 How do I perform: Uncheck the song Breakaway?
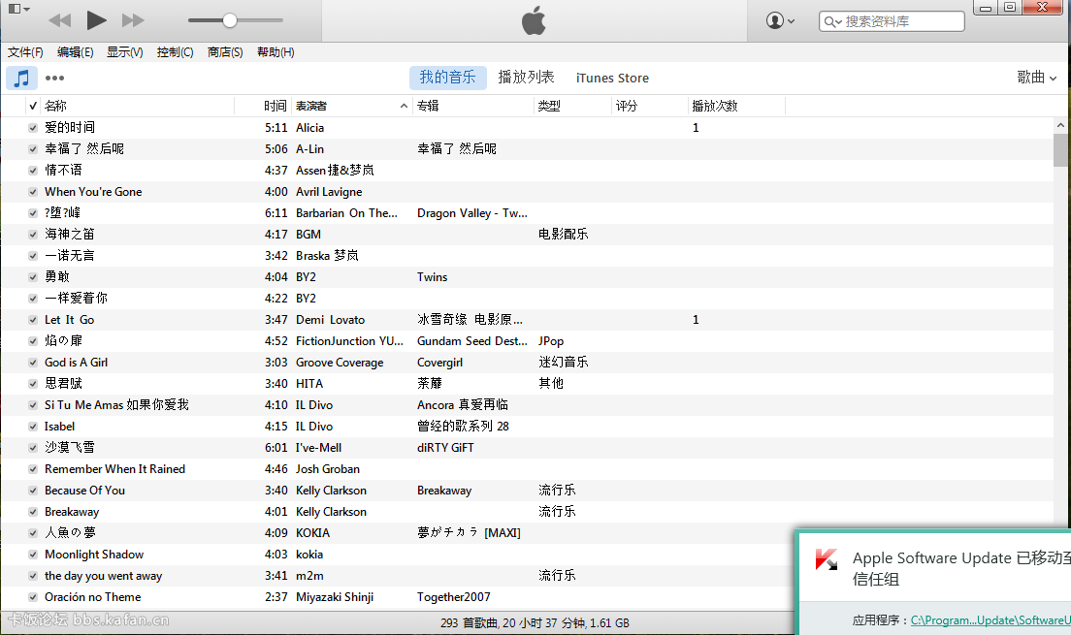33,512
